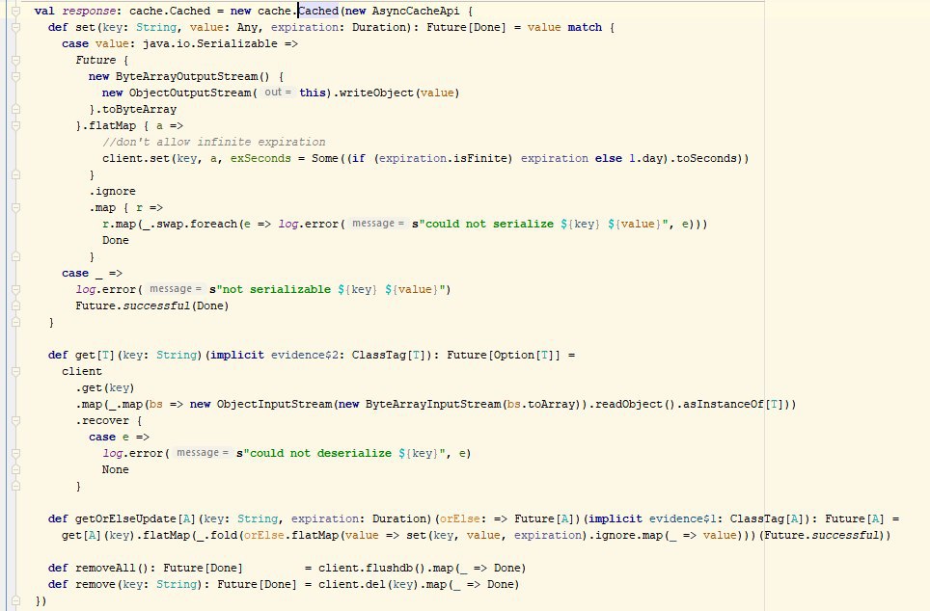Click '.ignore' line after flatMap block

coord(112,192)
